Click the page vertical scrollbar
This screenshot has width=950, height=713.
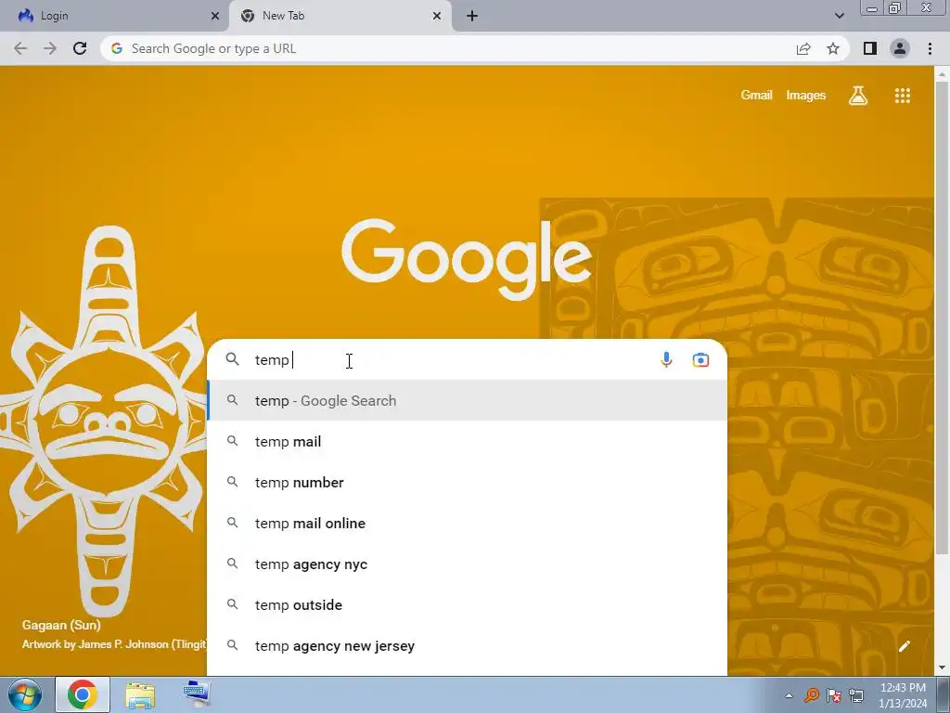click(942, 316)
